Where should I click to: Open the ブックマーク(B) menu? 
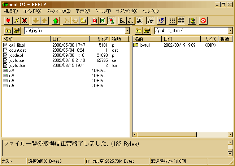(58, 11)
